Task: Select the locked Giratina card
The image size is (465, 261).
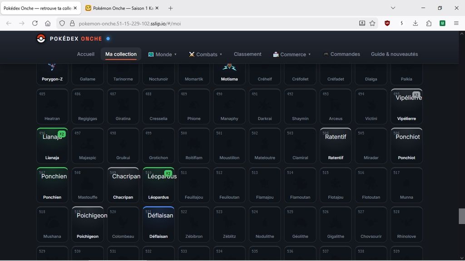Action: [x=123, y=106]
